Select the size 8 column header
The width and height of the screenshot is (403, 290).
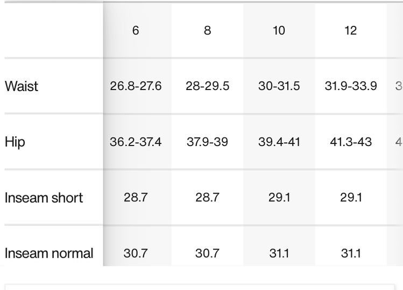(x=207, y=31)
